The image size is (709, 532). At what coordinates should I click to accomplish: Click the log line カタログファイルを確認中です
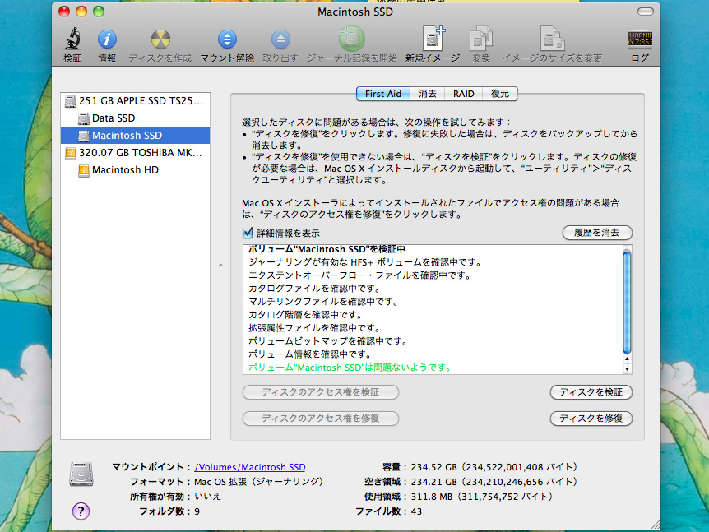click(x=315, y=289)
